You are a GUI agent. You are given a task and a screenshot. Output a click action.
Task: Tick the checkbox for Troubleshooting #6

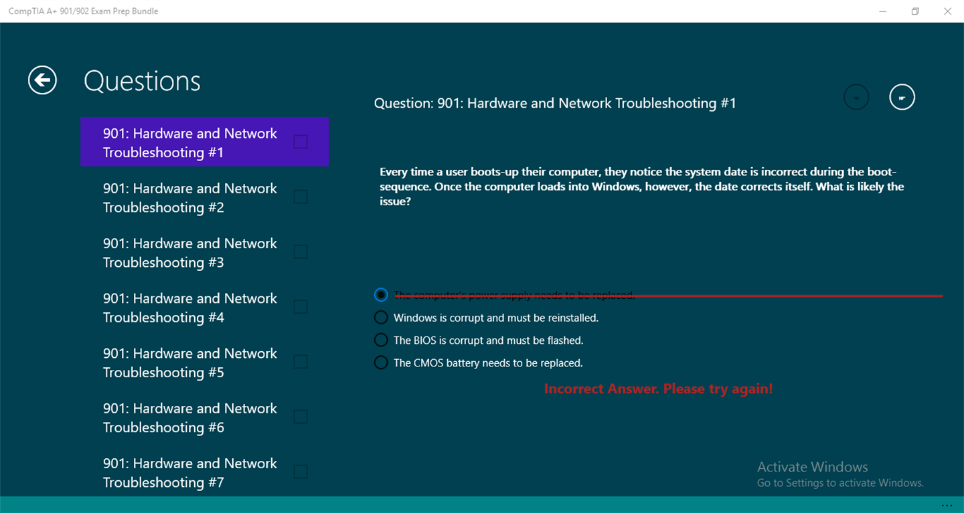pyautogui.click(x=301, y=417)
